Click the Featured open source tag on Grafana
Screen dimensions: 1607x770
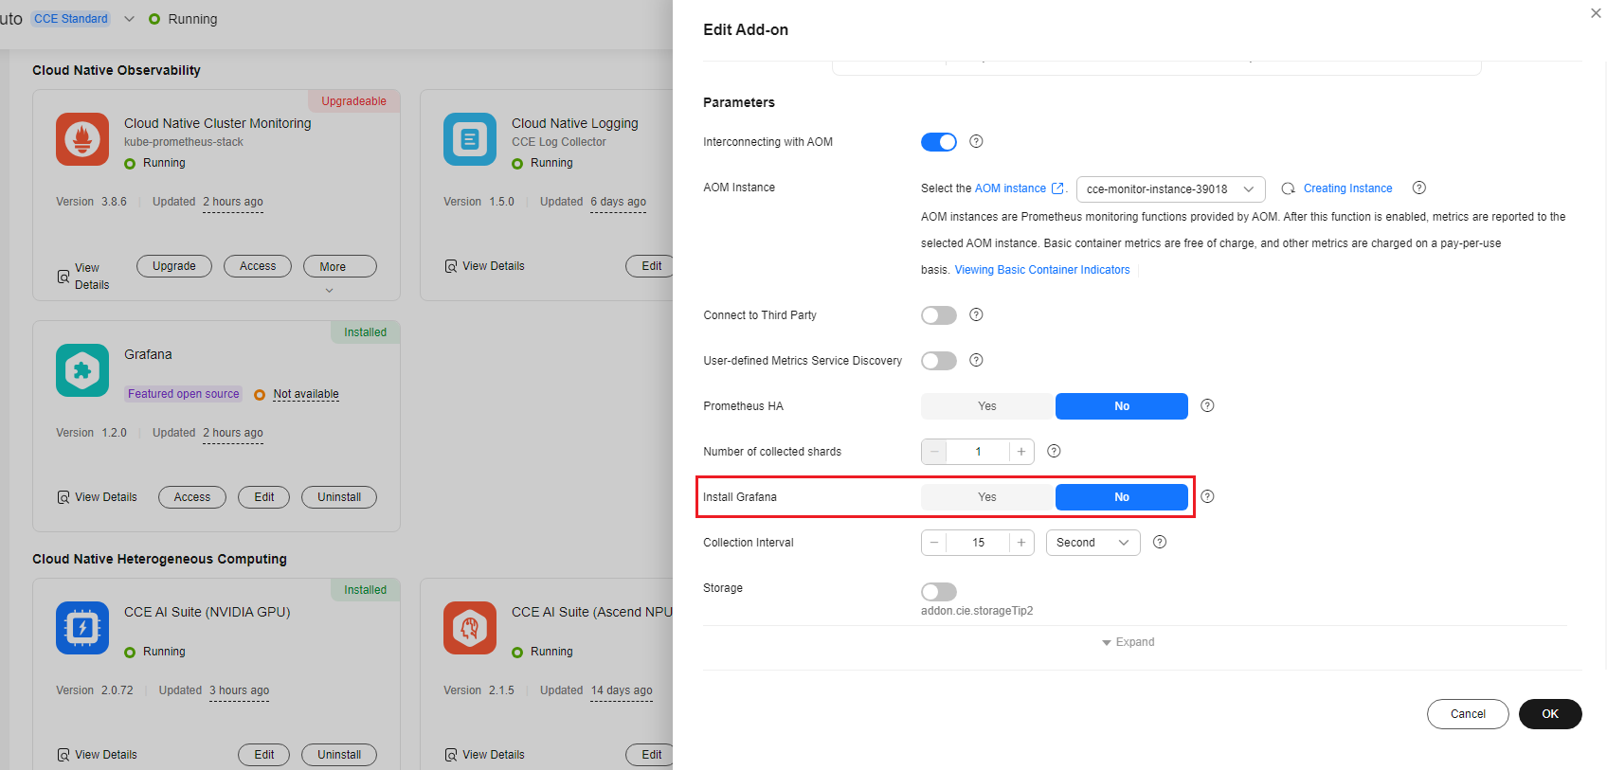click(184, 394)
